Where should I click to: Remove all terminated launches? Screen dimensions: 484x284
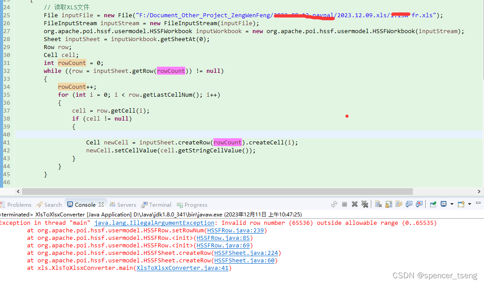365,204
